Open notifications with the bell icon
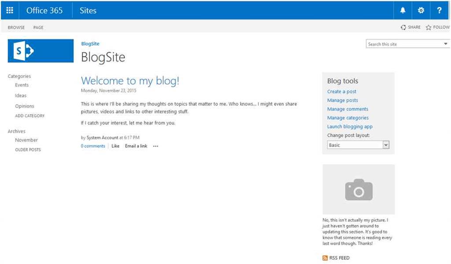451x264 pixels. pyautogui.click(x=402, y=10)
